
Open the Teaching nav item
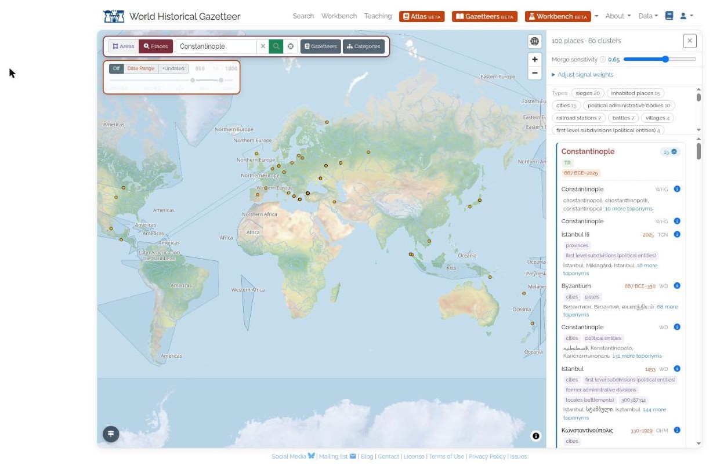coord(378,16)
